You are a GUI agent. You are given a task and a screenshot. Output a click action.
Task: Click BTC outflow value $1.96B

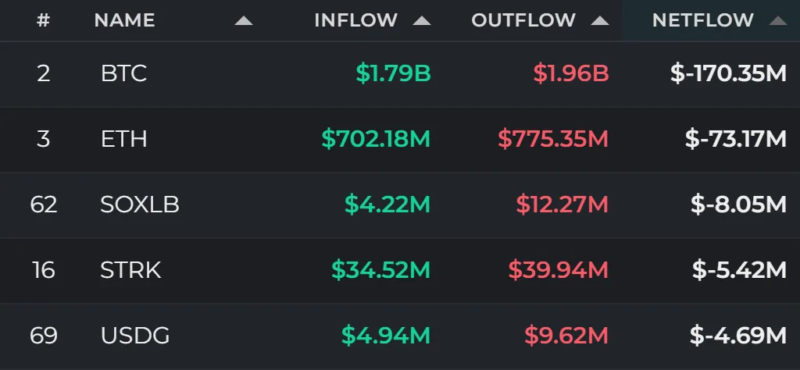[571, 73]
